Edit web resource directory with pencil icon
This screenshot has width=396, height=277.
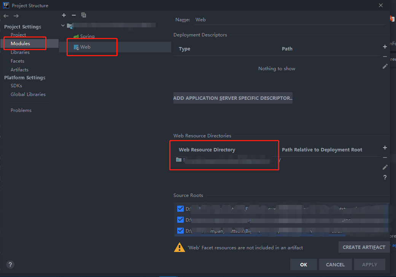pyautogui.click(x=385, y=167)
